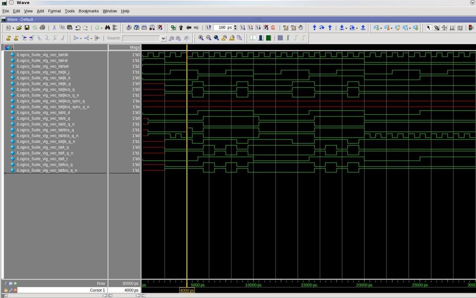The image size is (476, 298).
Task: Open the New file dropdown arrow
Action: [13, 28]
